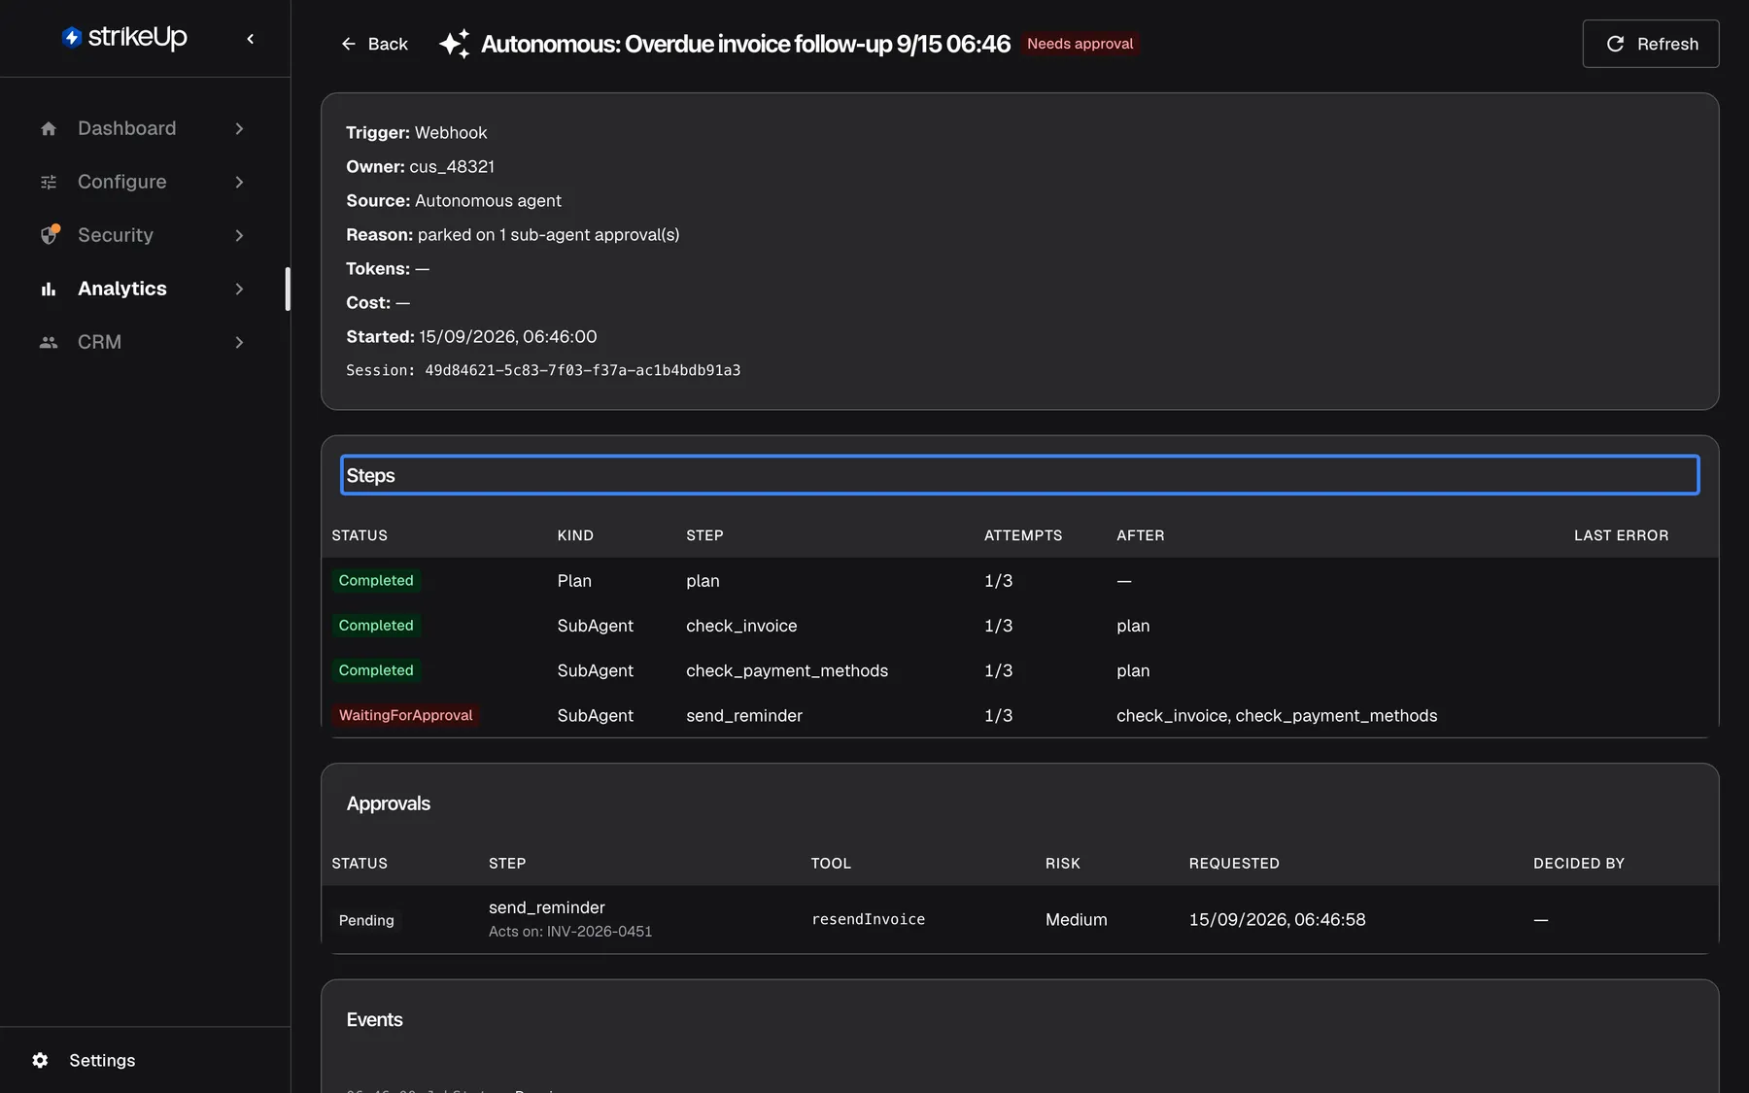This screenshot has width=1749, height=1093.
Task: Click the Settings gear icon
Action: click(x=40, y=1060)
